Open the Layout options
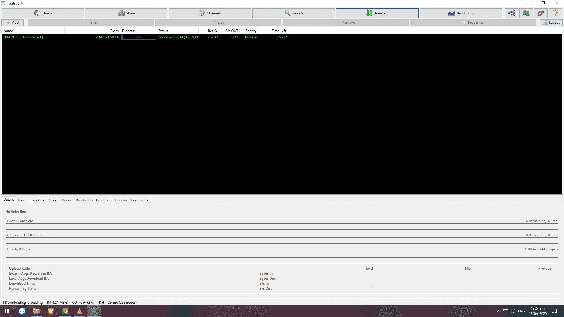 [x=551, y=23]
